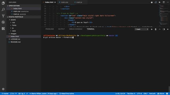This screenshot has height=95, width=170.
Task: Move the panel with the layout icon
Action: click(x=164, y=29)
